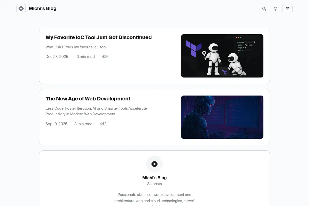Click the blog logo icon in header
The image size is (309, 206).
tap(21, 9)
